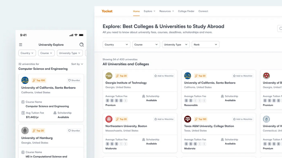Add desktop UC Santa Barbara to Watchlist
This screenshot has height=158, width=282.
[x=242, y=76]
